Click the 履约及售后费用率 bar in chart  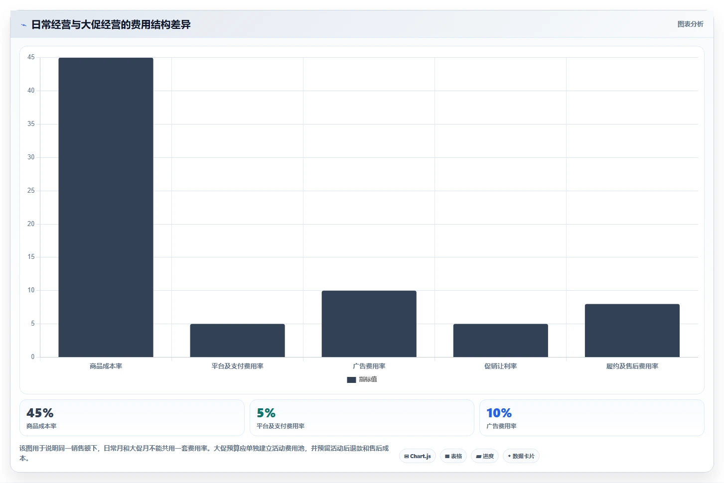coord(632,331)
